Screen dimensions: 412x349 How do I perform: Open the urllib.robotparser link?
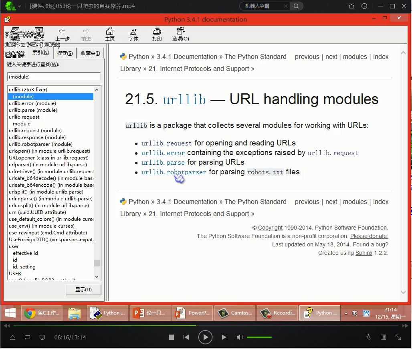click(x=174, y=172)
